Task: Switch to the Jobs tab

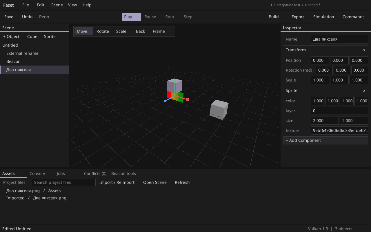Action: (x=61, y=173)
